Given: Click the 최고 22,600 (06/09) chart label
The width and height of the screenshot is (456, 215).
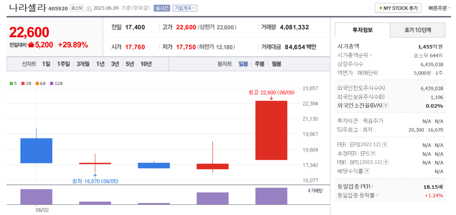Looking at the screenshot, I should 271,93.
